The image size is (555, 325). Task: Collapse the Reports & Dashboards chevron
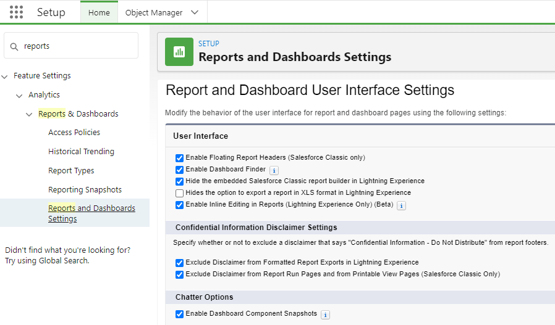point(29,115)
